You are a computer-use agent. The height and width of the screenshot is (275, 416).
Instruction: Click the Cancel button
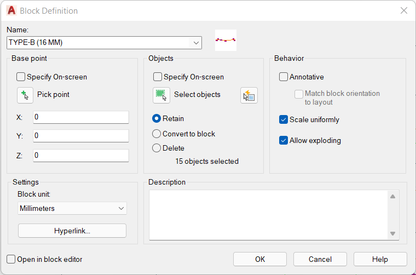tap(320, 259)
